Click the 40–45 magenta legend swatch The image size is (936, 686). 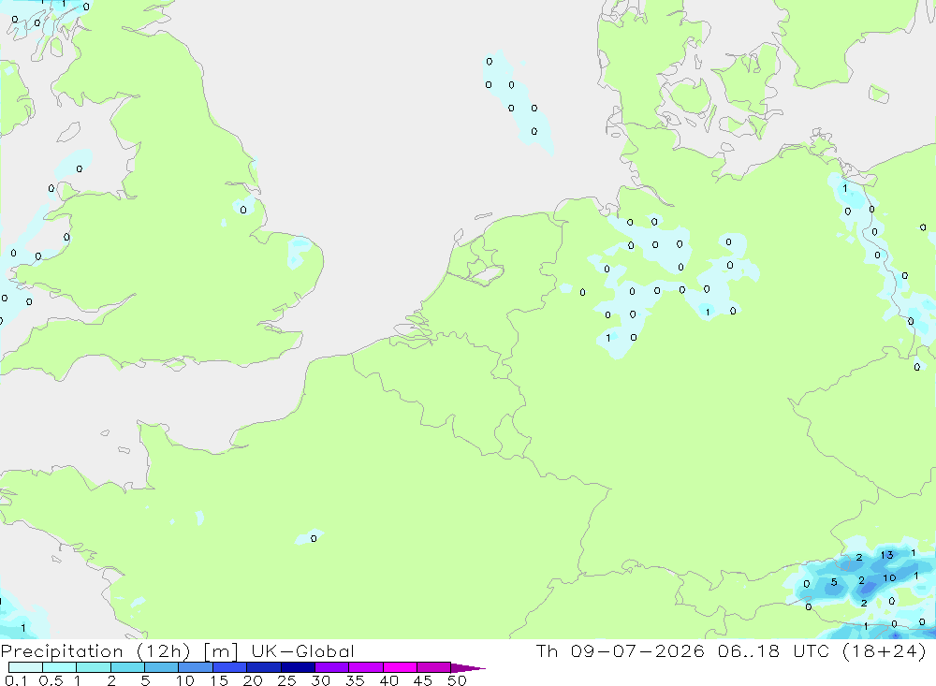400,667
